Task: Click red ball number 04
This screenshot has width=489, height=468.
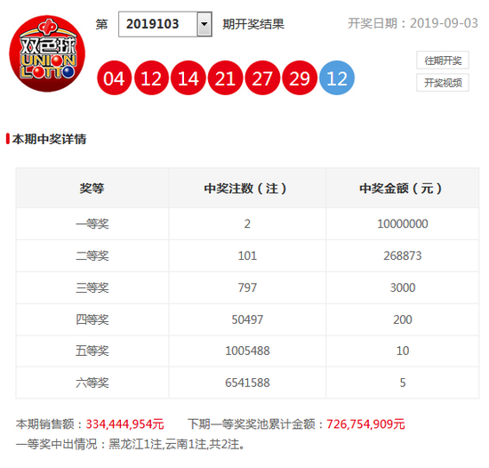Action: 114,78
